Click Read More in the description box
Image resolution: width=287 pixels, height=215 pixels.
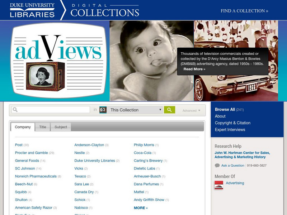coord(194,69)
